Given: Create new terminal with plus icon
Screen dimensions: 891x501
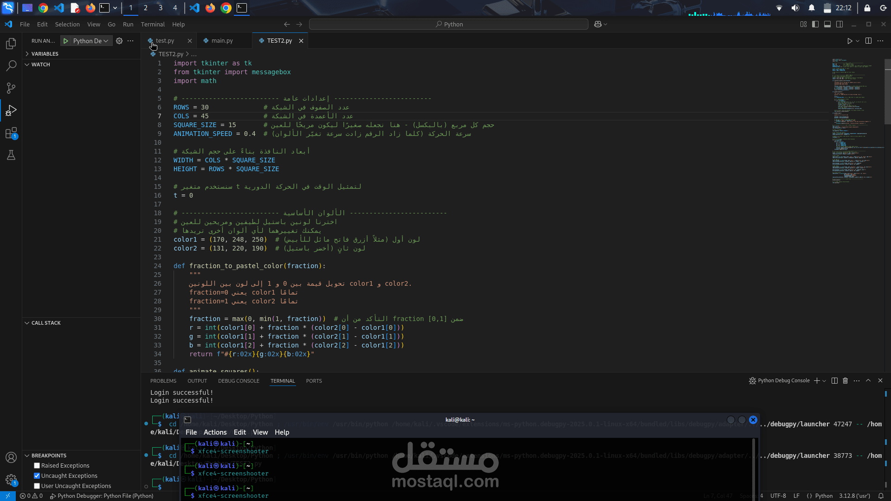Looking at the screenshot, I should pos(817,381).
